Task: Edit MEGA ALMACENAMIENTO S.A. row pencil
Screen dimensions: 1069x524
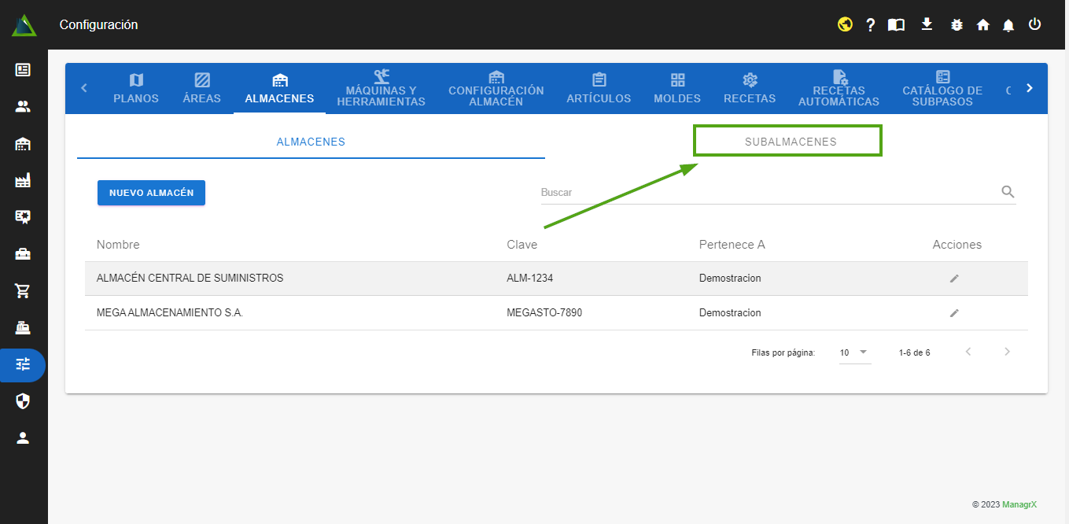Action: coord(954,313)
